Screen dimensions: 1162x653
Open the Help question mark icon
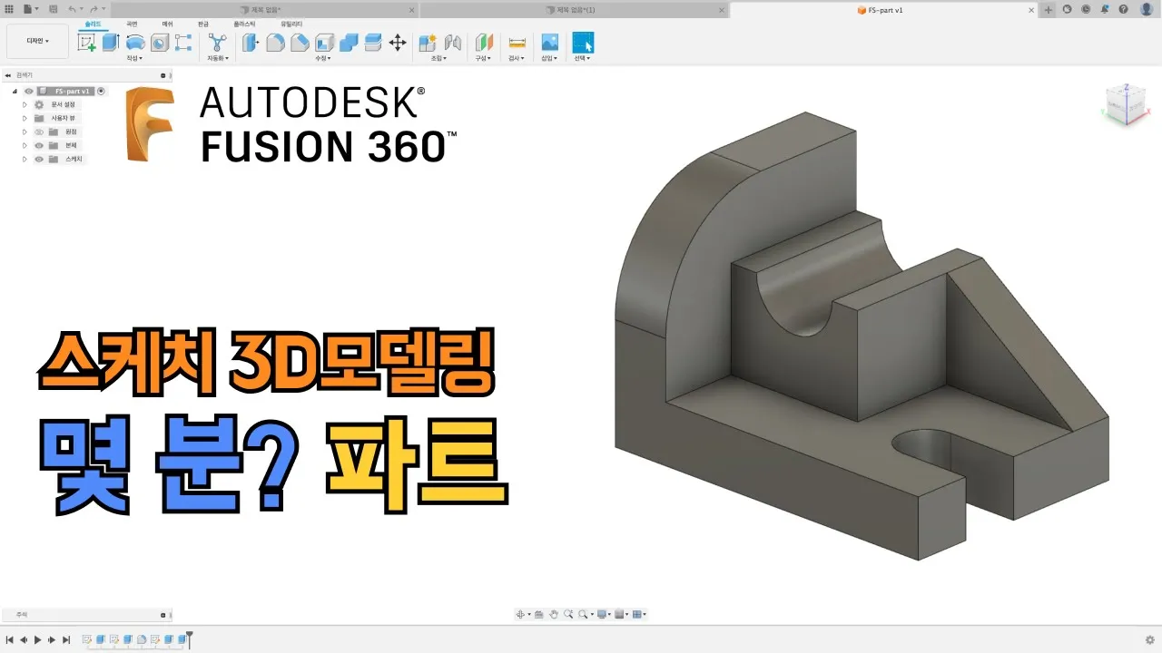1124,9
